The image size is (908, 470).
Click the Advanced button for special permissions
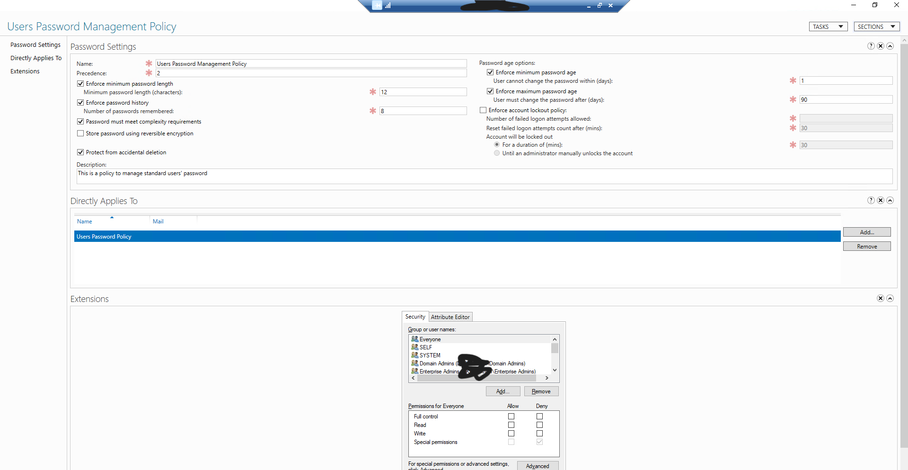click(x=538, y=466)
